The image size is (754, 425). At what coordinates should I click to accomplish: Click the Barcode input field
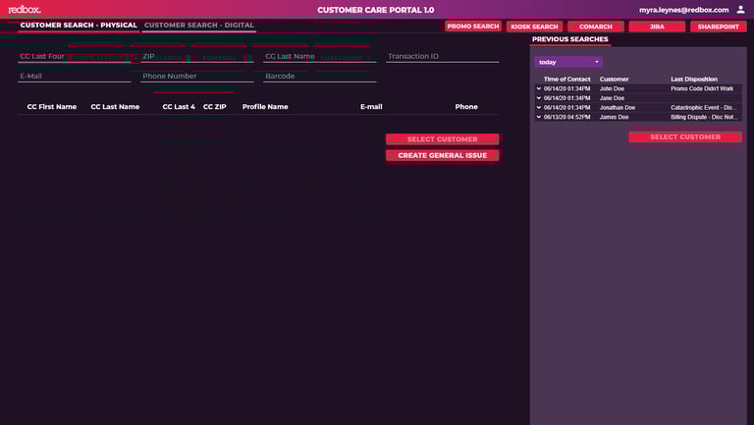pos(319,76)
